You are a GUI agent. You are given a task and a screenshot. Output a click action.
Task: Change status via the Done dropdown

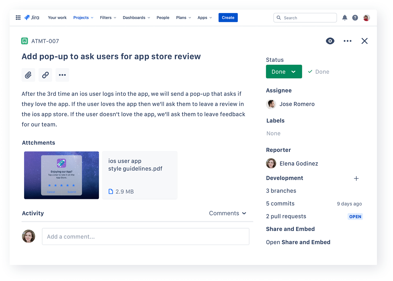click(284, 72)
